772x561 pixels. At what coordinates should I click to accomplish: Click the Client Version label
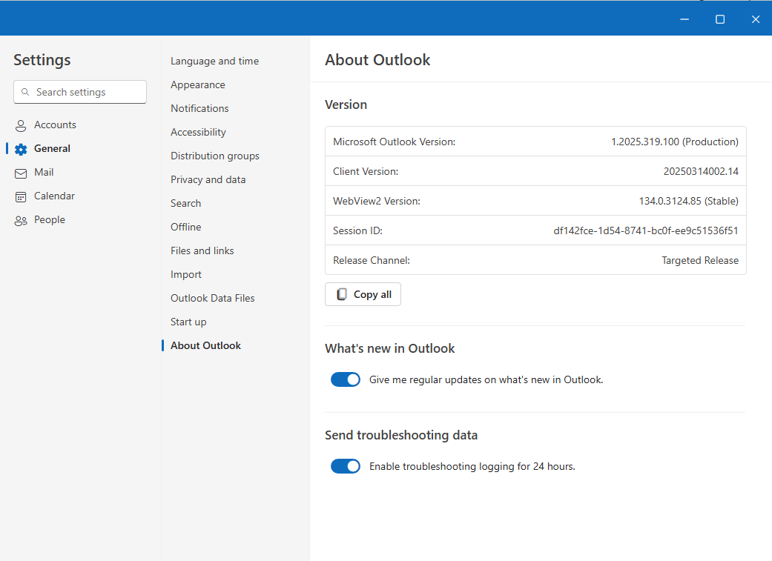(366, 171)
